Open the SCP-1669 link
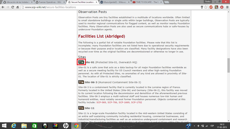230x129 pixels. (124, 102)
